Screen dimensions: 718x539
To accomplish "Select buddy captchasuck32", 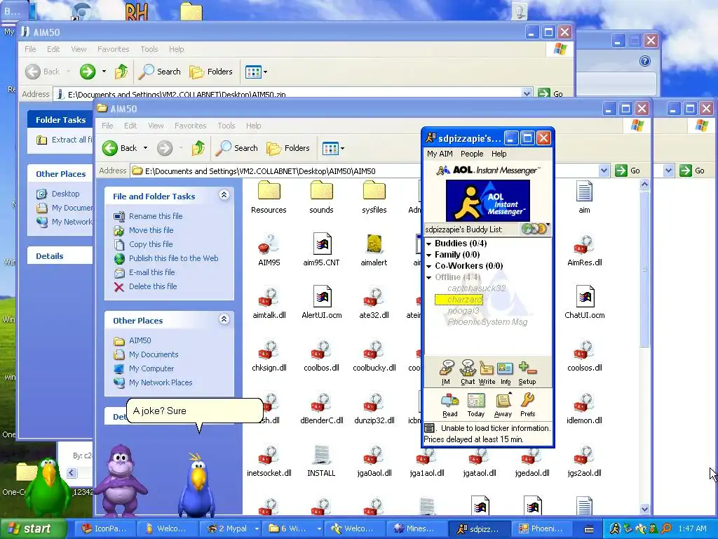I will pos(476,288).
